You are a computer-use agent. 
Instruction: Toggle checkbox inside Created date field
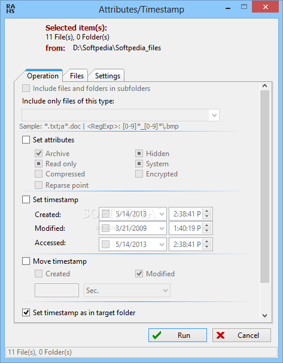(106, 213)
